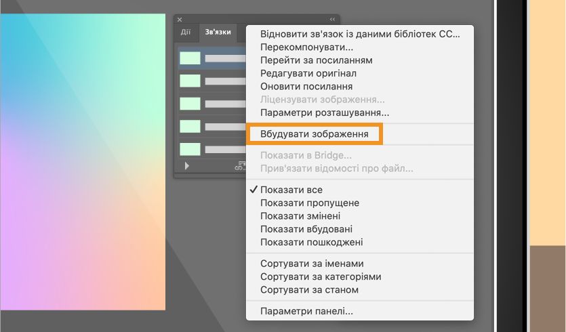The height and width of the screenshot is (332, 566).
Task: Click the chain relink icon in panel footer
Action: (240, 166)
